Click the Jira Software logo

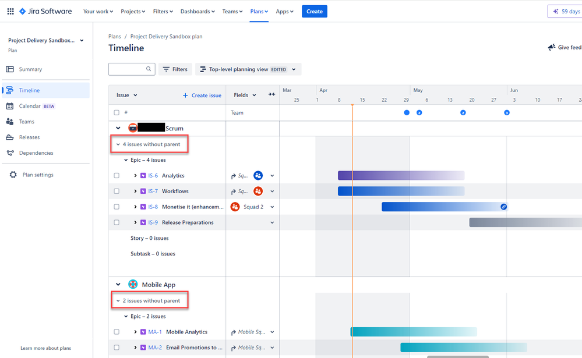(45, 12)
